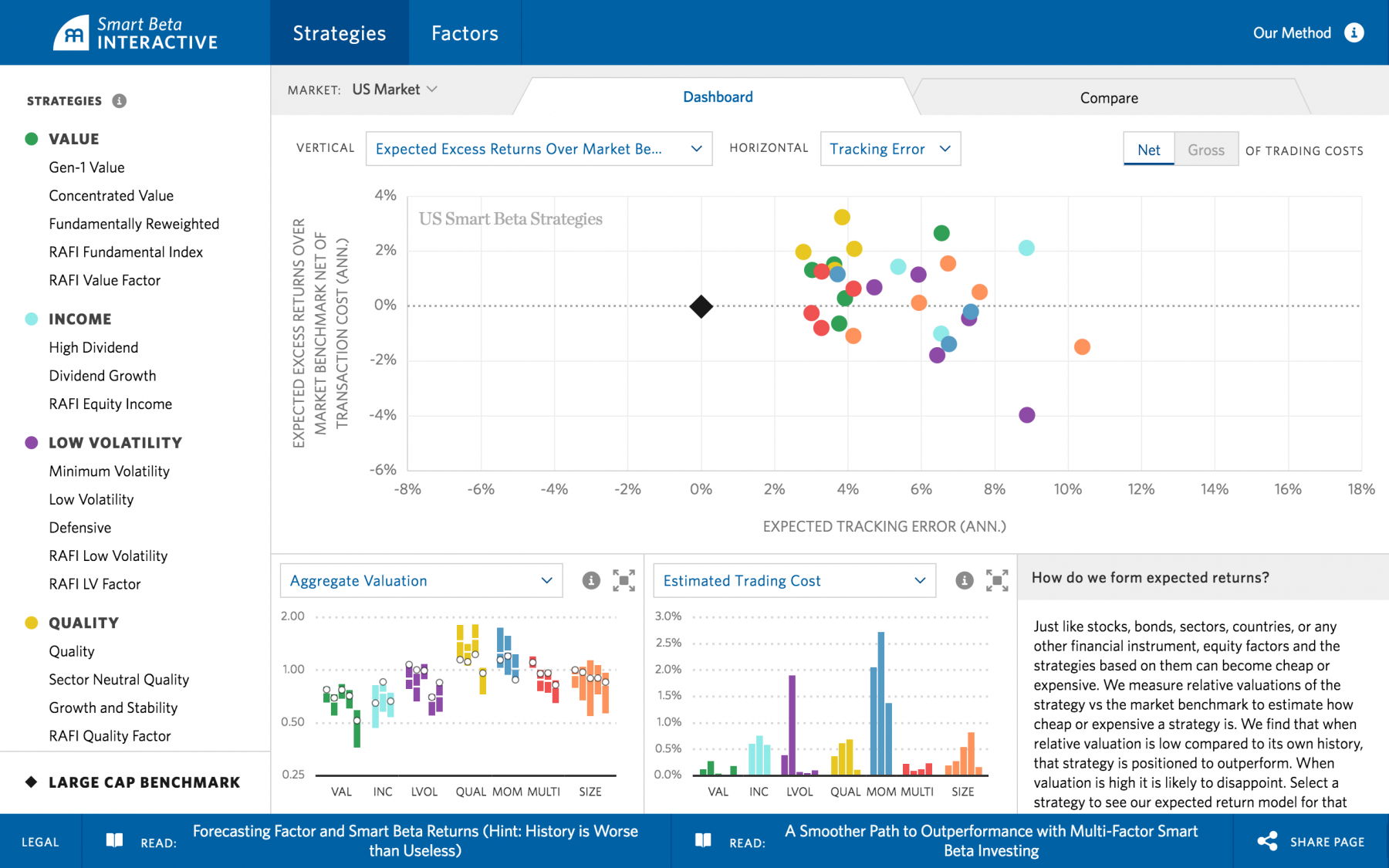The width and height of the screenshot is (1389, 868).
Task: Open info for Estimated Trading Cost chart
Action: tap(965, 580)
